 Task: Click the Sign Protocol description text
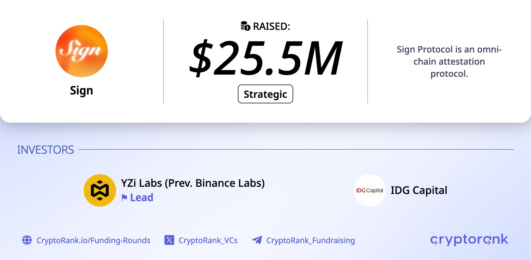point(449,61)
